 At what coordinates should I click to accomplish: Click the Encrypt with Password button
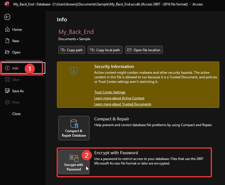point(74,162)
